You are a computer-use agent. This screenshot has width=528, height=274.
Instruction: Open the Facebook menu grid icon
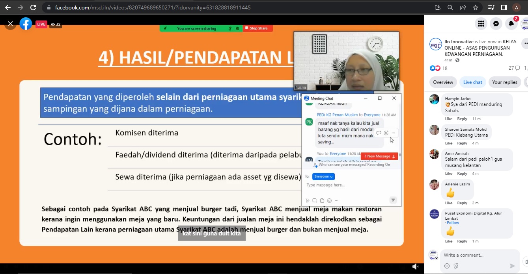(x=481, y=24)
